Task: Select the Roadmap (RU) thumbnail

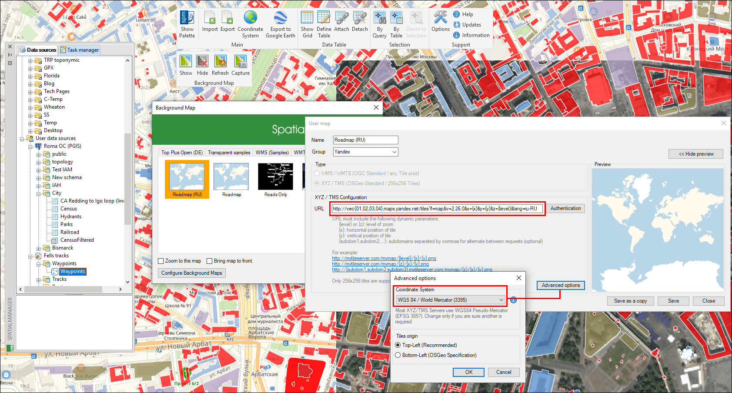Action: tap(187, 179)
